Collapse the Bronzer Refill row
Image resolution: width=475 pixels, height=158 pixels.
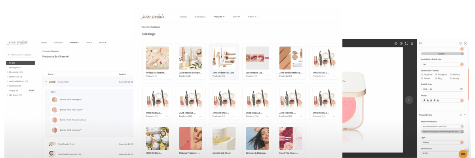pos(46,82)
